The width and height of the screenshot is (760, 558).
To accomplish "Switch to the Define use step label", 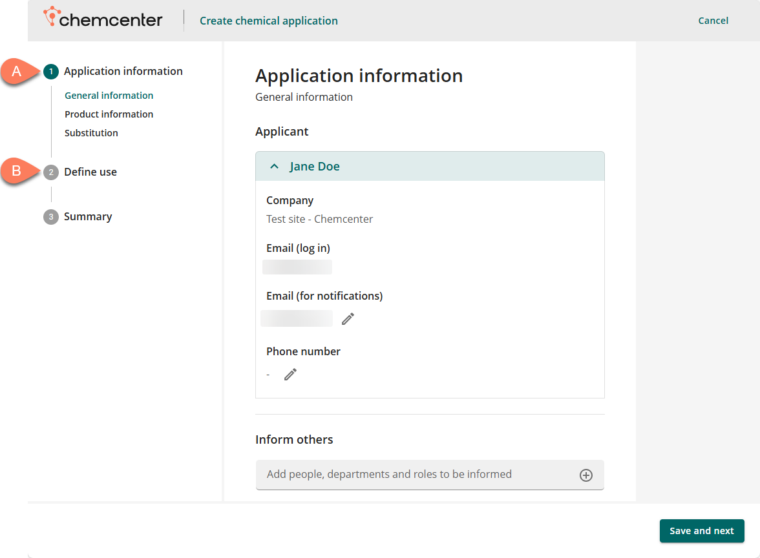I will point(90,172).
